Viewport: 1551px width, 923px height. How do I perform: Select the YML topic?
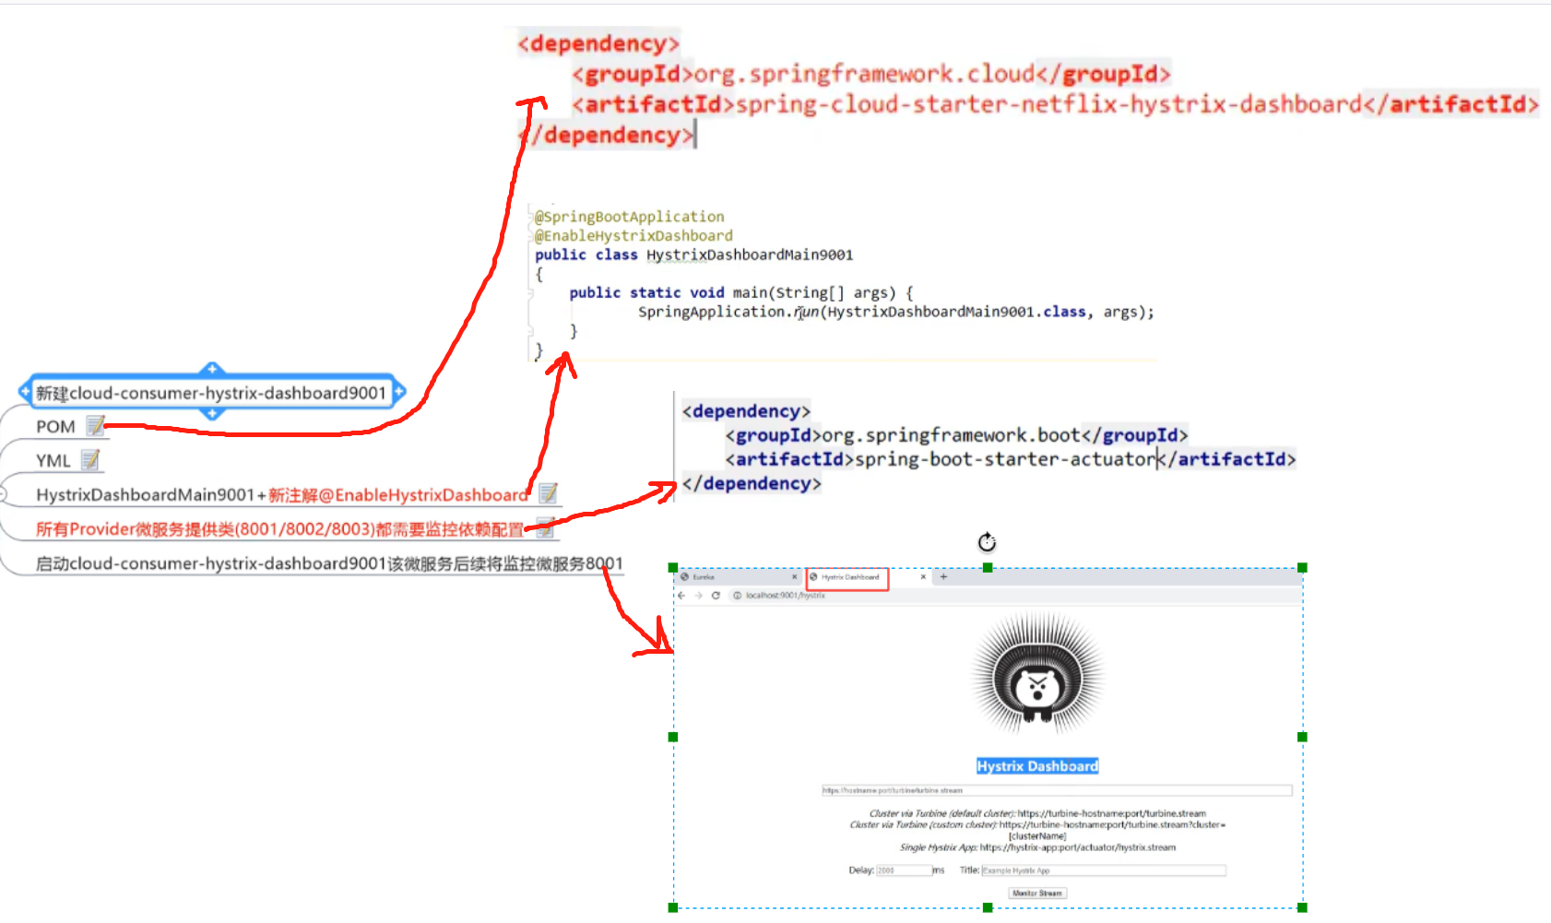point(53,460)
